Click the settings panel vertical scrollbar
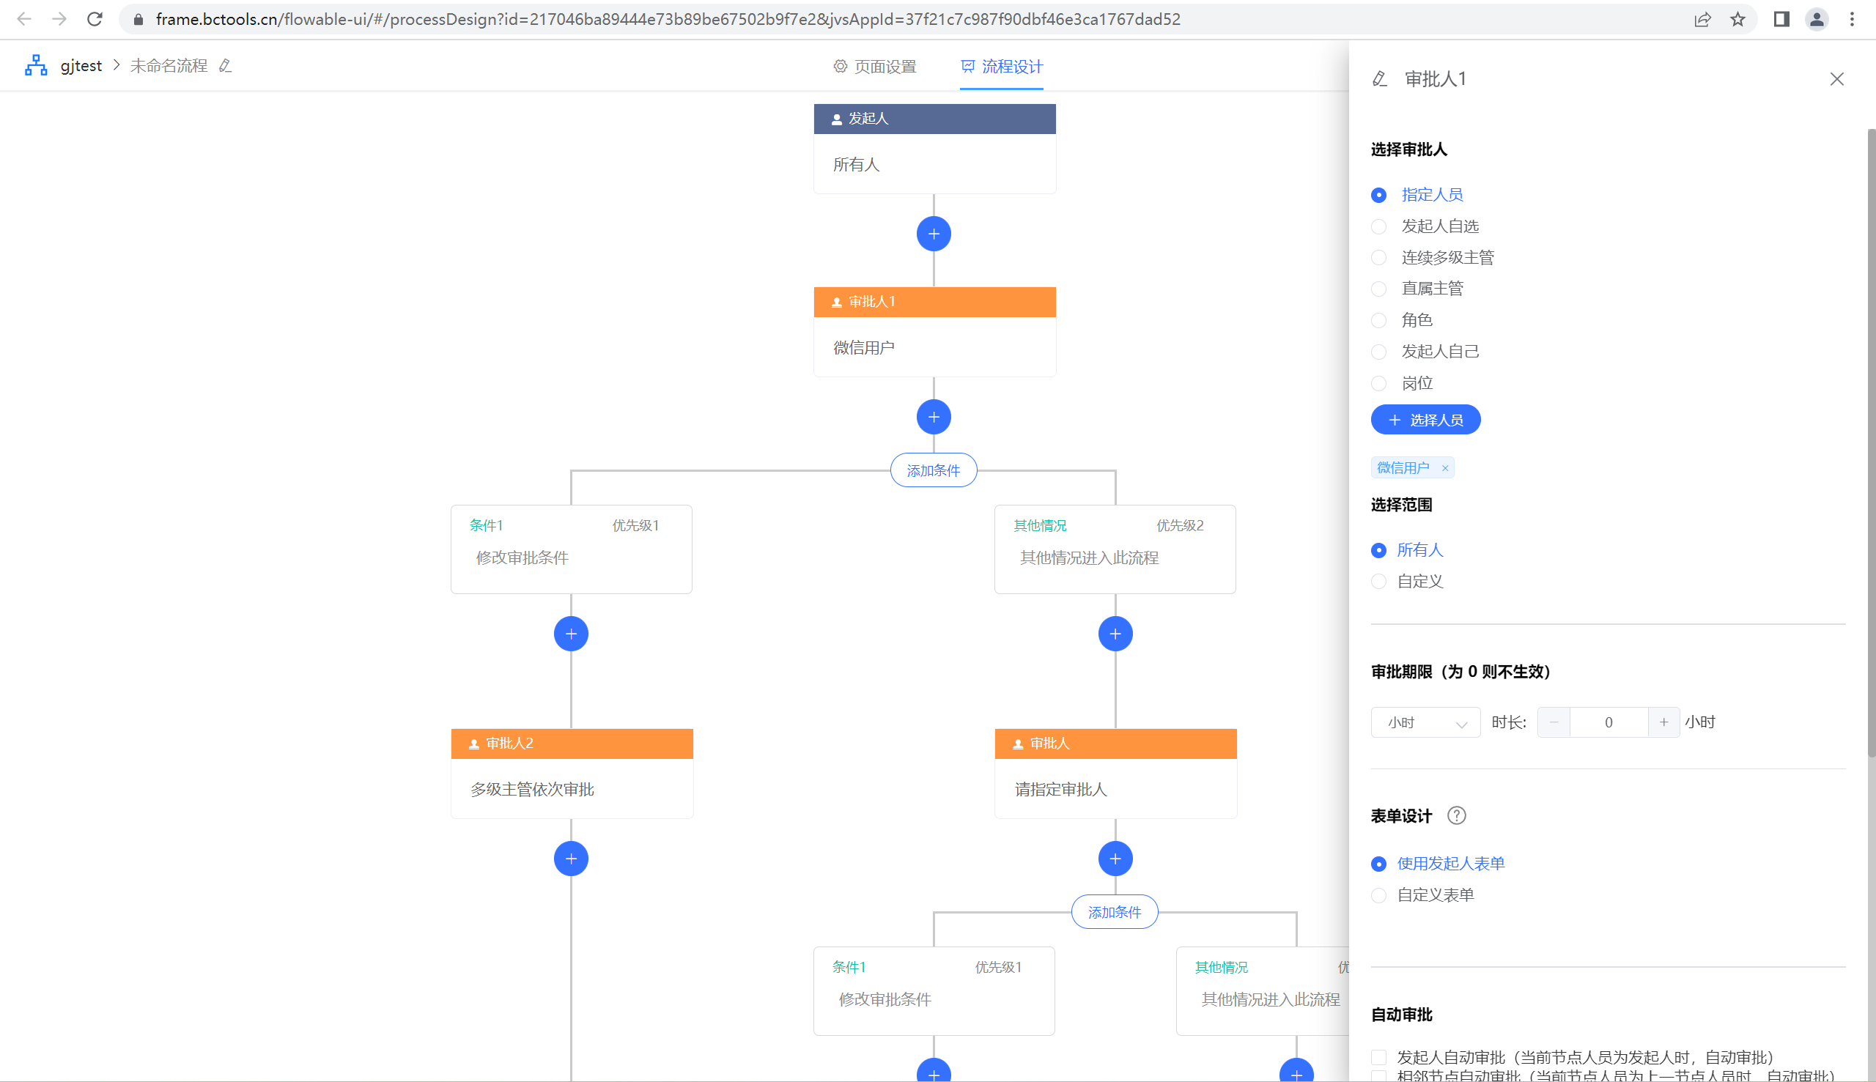 (x=1871, y=443)
